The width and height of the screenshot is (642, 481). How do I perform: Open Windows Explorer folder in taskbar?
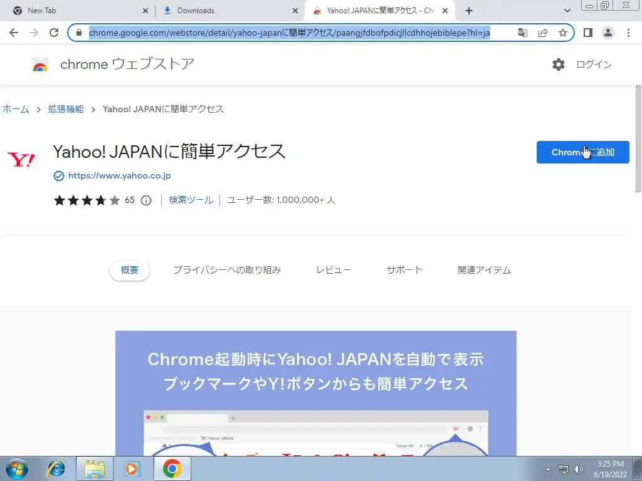95,468
